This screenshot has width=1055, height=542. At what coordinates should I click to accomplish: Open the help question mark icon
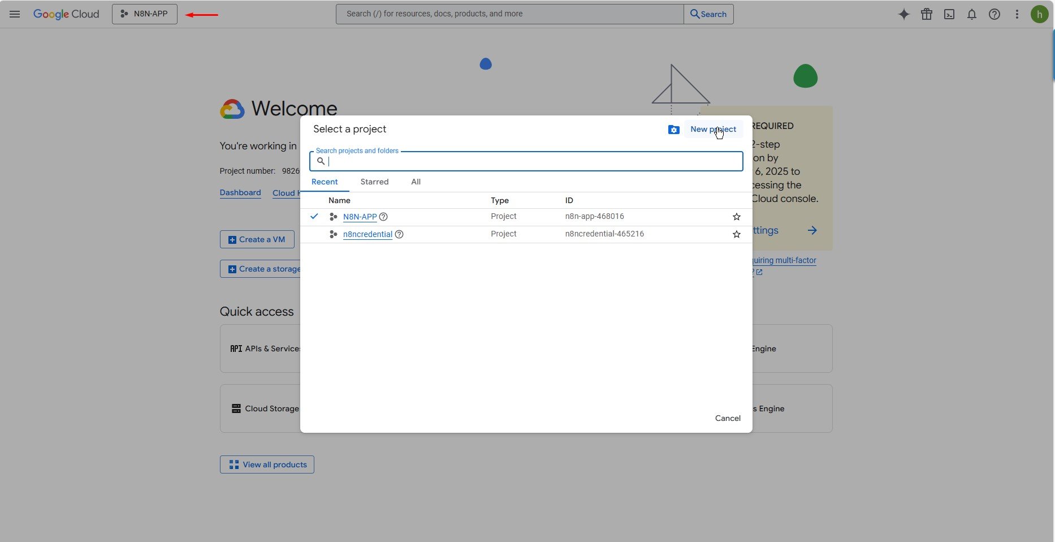(x=994, y=14)
